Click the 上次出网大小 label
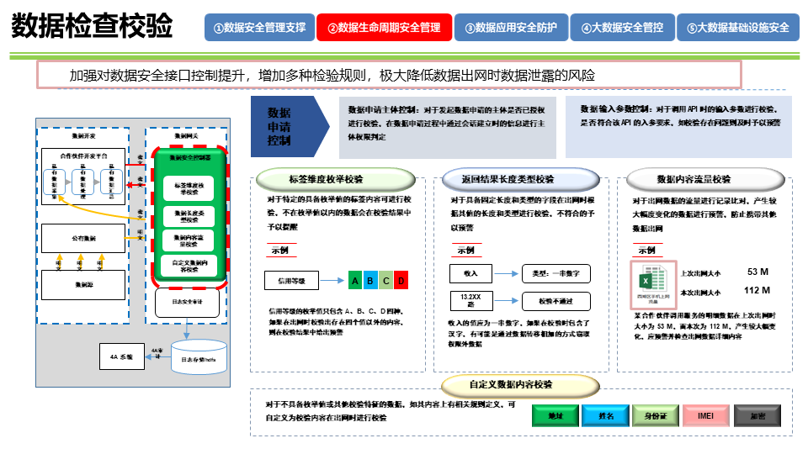This screenshot has height=454, width=808. click(701, 273)
